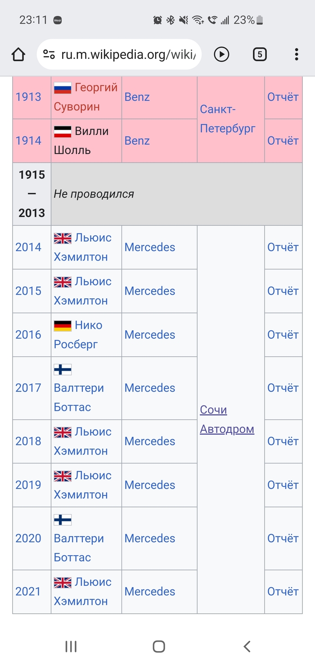The width and height of the screenshot is (315, 665).
Task: Tap the Finnish flag beside Валттери Боттас 2017
Action: click(x=63, y=369)
